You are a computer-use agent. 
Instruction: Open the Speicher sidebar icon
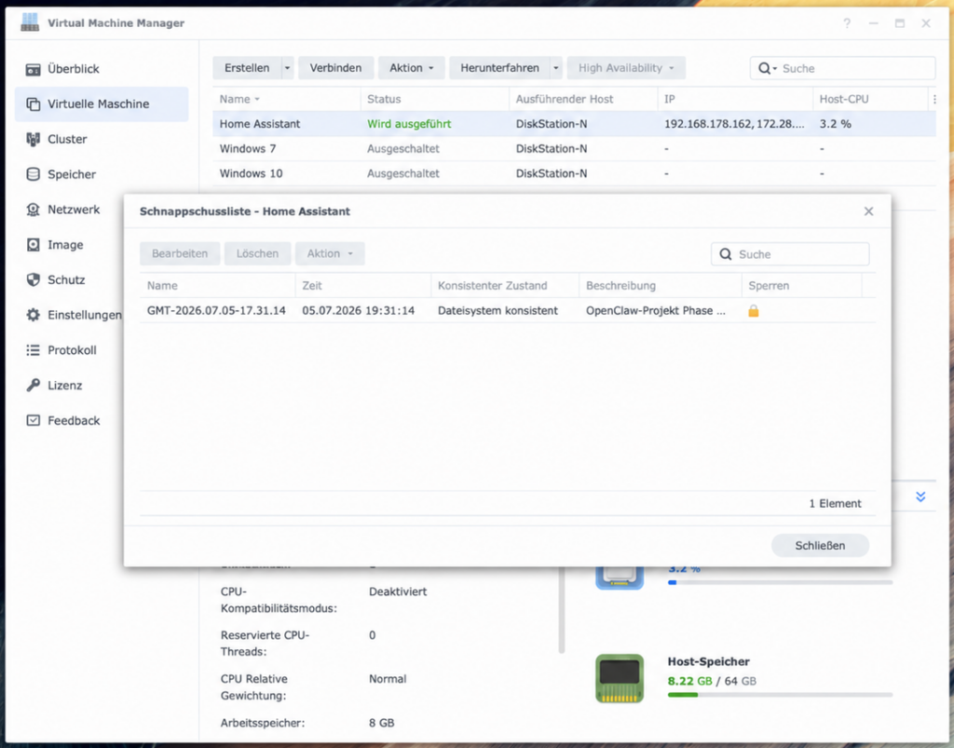pyautogui.click(x=33, y=174)
